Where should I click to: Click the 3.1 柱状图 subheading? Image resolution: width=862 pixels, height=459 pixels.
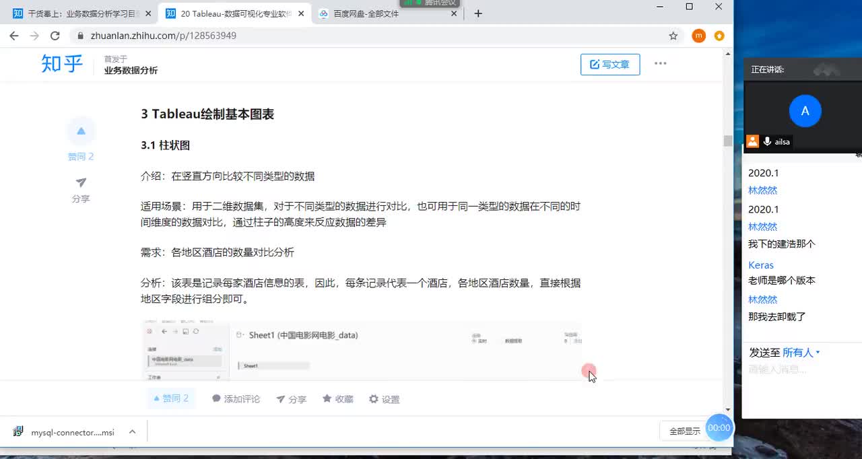(x=166, y=145)
